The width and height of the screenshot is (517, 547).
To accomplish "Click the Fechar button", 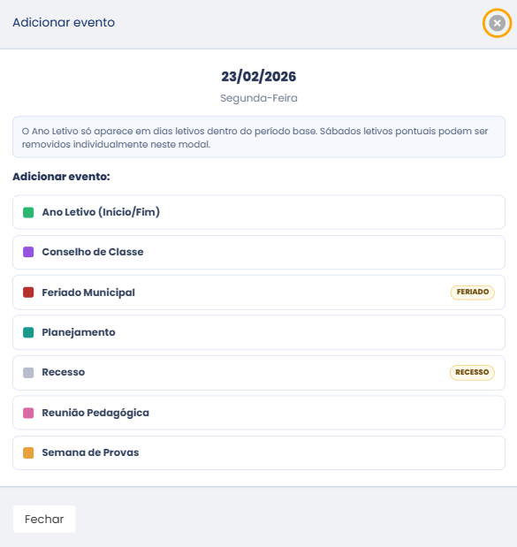I will pos(44,519).
